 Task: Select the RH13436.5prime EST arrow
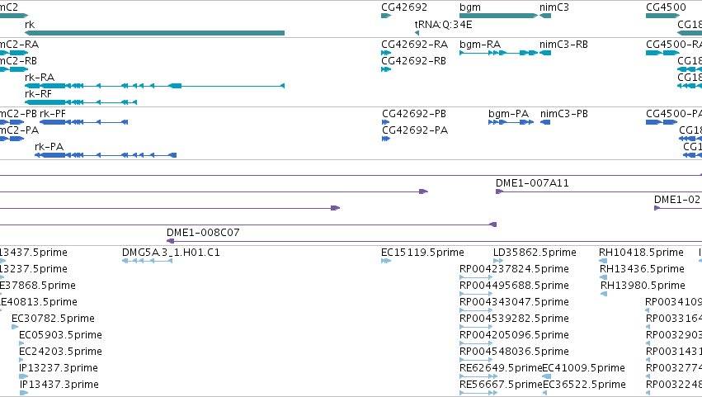[604, 277]
